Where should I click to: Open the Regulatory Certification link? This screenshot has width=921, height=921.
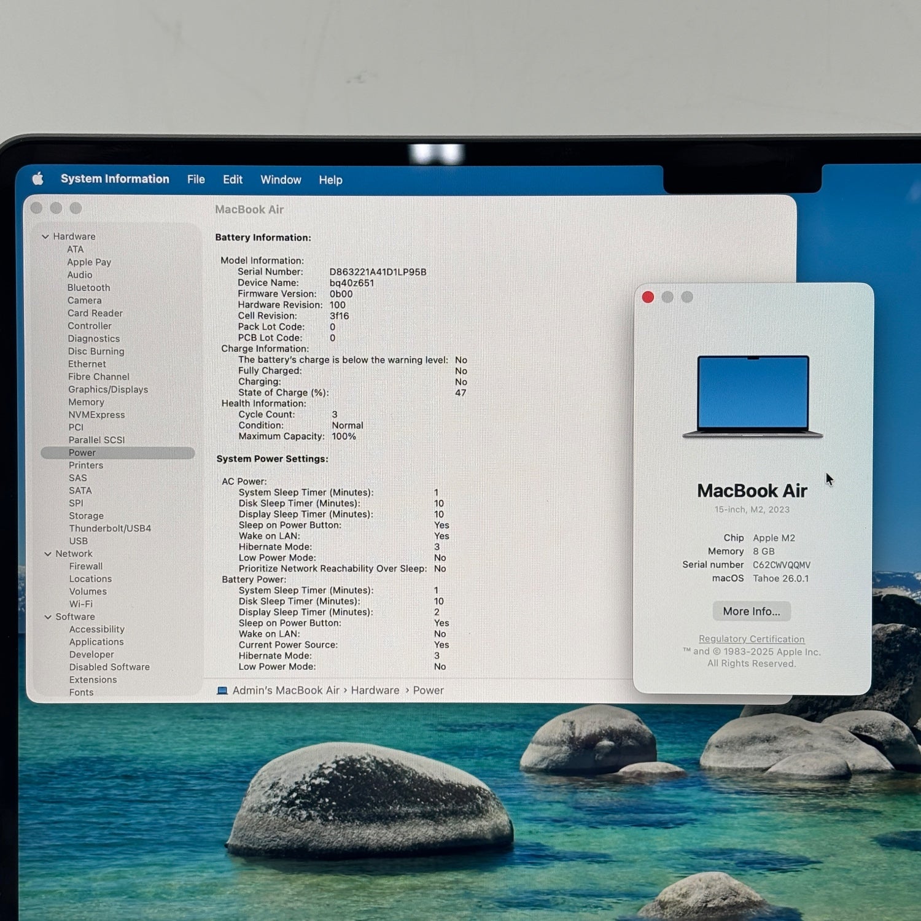751,639
